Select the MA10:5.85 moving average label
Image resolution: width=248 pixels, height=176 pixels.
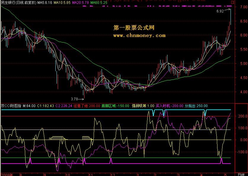pos(62,3)
